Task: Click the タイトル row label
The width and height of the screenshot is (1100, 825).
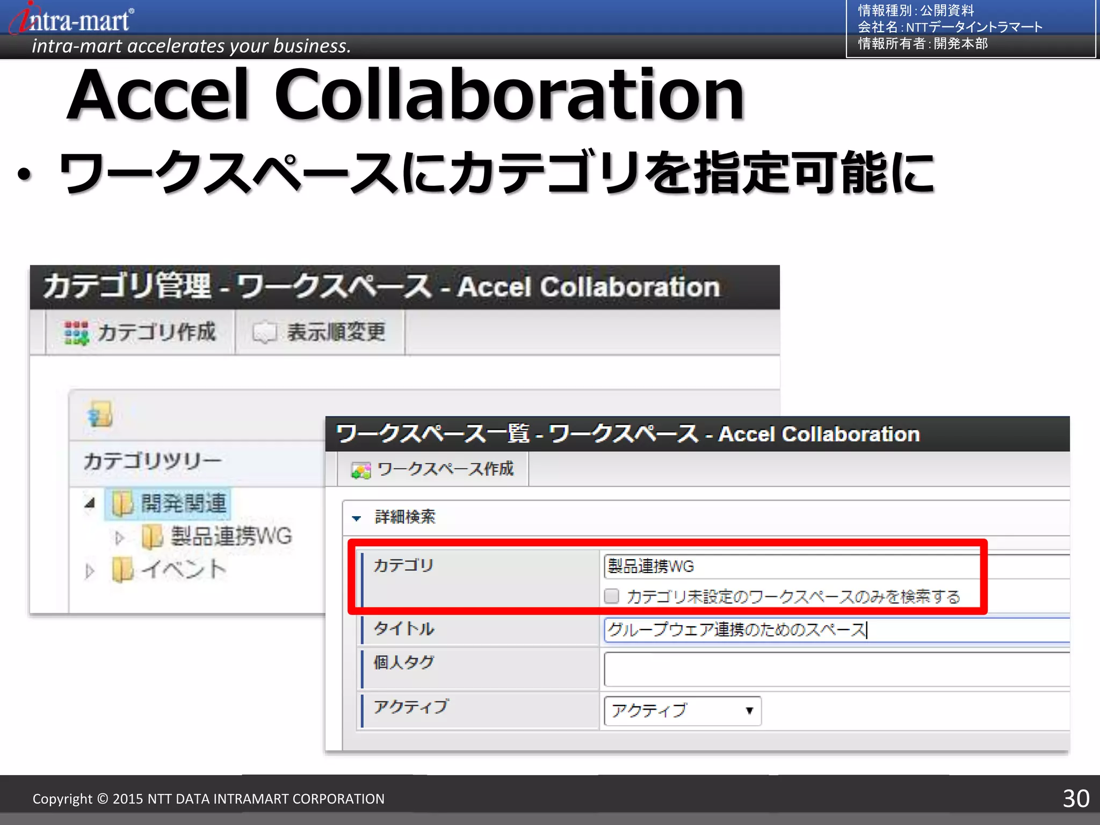Action: tap(404, 628)
